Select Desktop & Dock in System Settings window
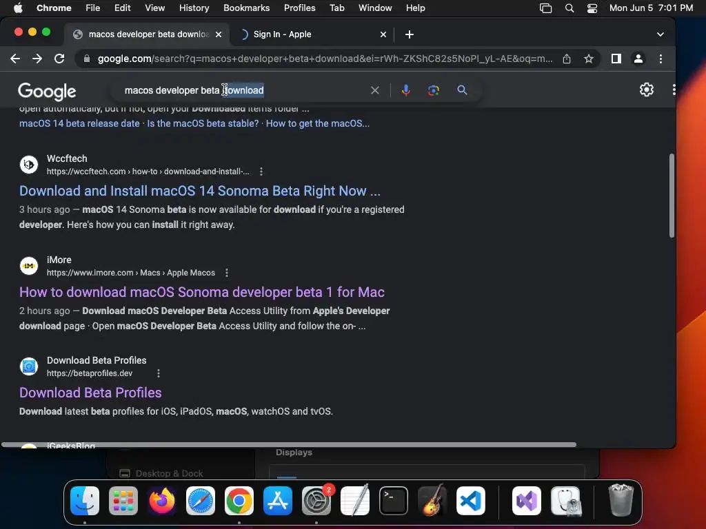The image size is (706, 529). point(161,473)
